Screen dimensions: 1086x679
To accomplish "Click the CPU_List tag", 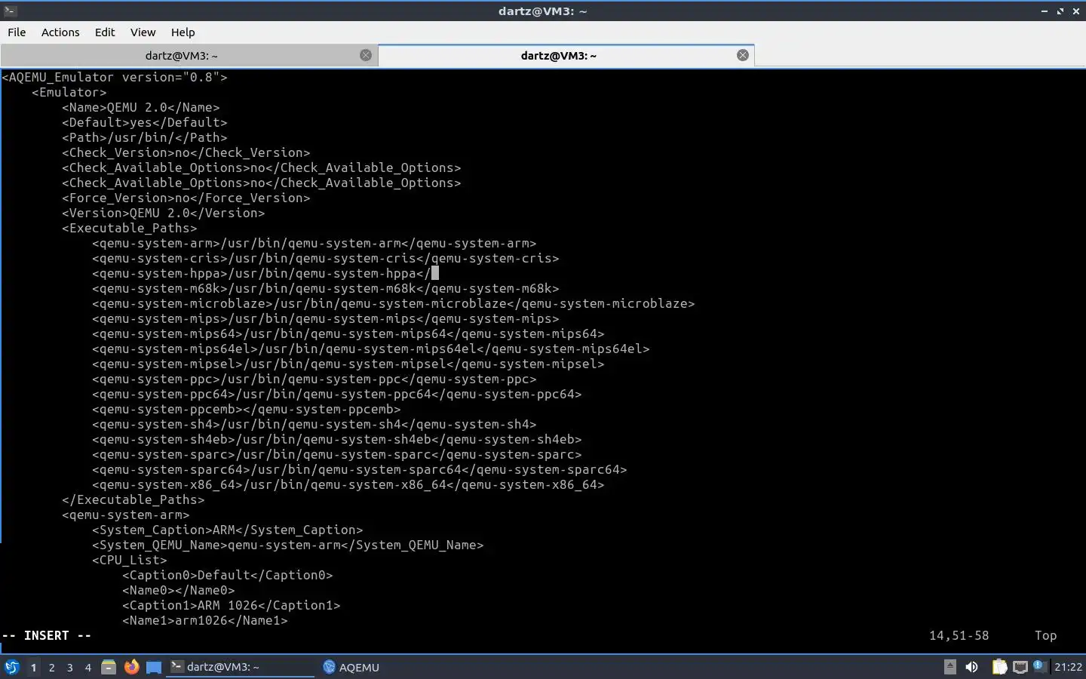I will click(130, 560).
